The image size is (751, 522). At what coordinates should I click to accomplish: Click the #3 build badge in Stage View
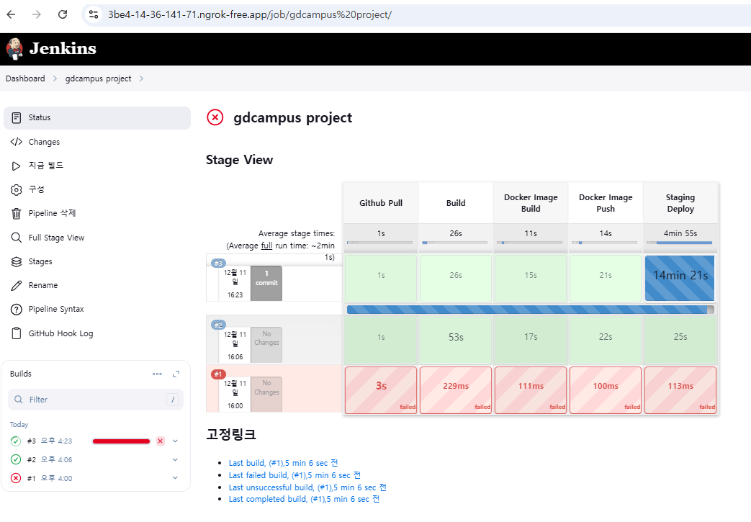(218, 263)
